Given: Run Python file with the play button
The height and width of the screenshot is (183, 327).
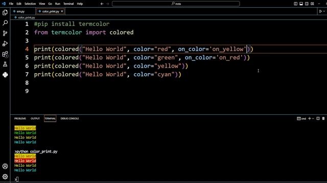Looking at the screenshot, I should point(320,11).
